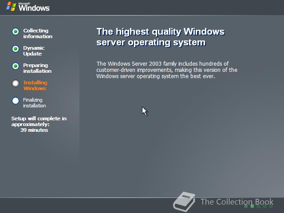Click the white Finalizing installation step indicator

tap(16, 101)
